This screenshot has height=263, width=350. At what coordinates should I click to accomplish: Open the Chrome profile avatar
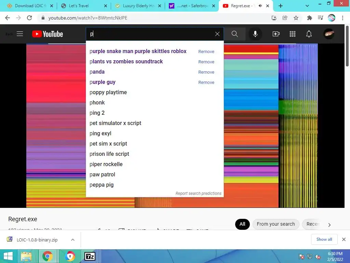(332, 18)
